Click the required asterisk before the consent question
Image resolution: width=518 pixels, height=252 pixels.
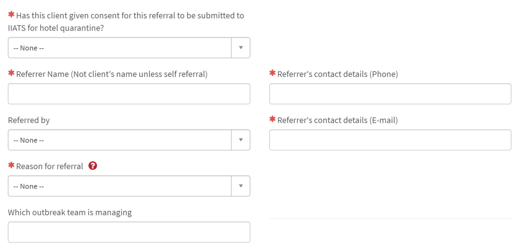11,14
